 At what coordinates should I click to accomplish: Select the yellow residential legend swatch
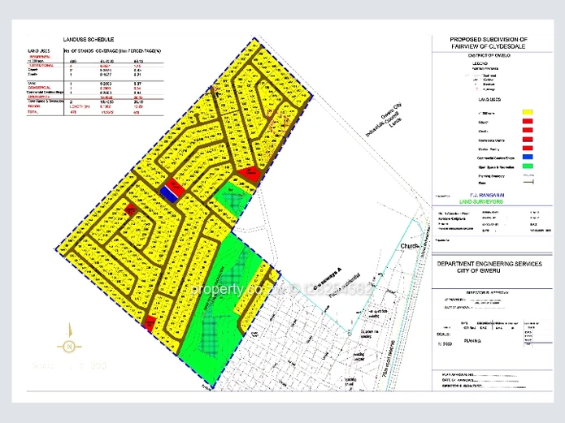click(528, 112)
